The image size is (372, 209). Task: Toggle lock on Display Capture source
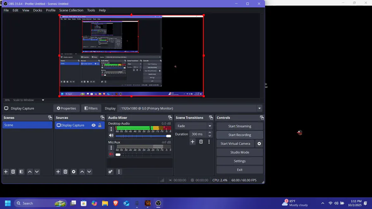click(x=100, y=125)
